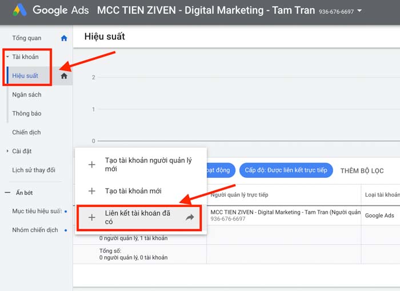Click the share arrow on Liên kết tài khoản

pyautogui.click(x=190, y=217)
